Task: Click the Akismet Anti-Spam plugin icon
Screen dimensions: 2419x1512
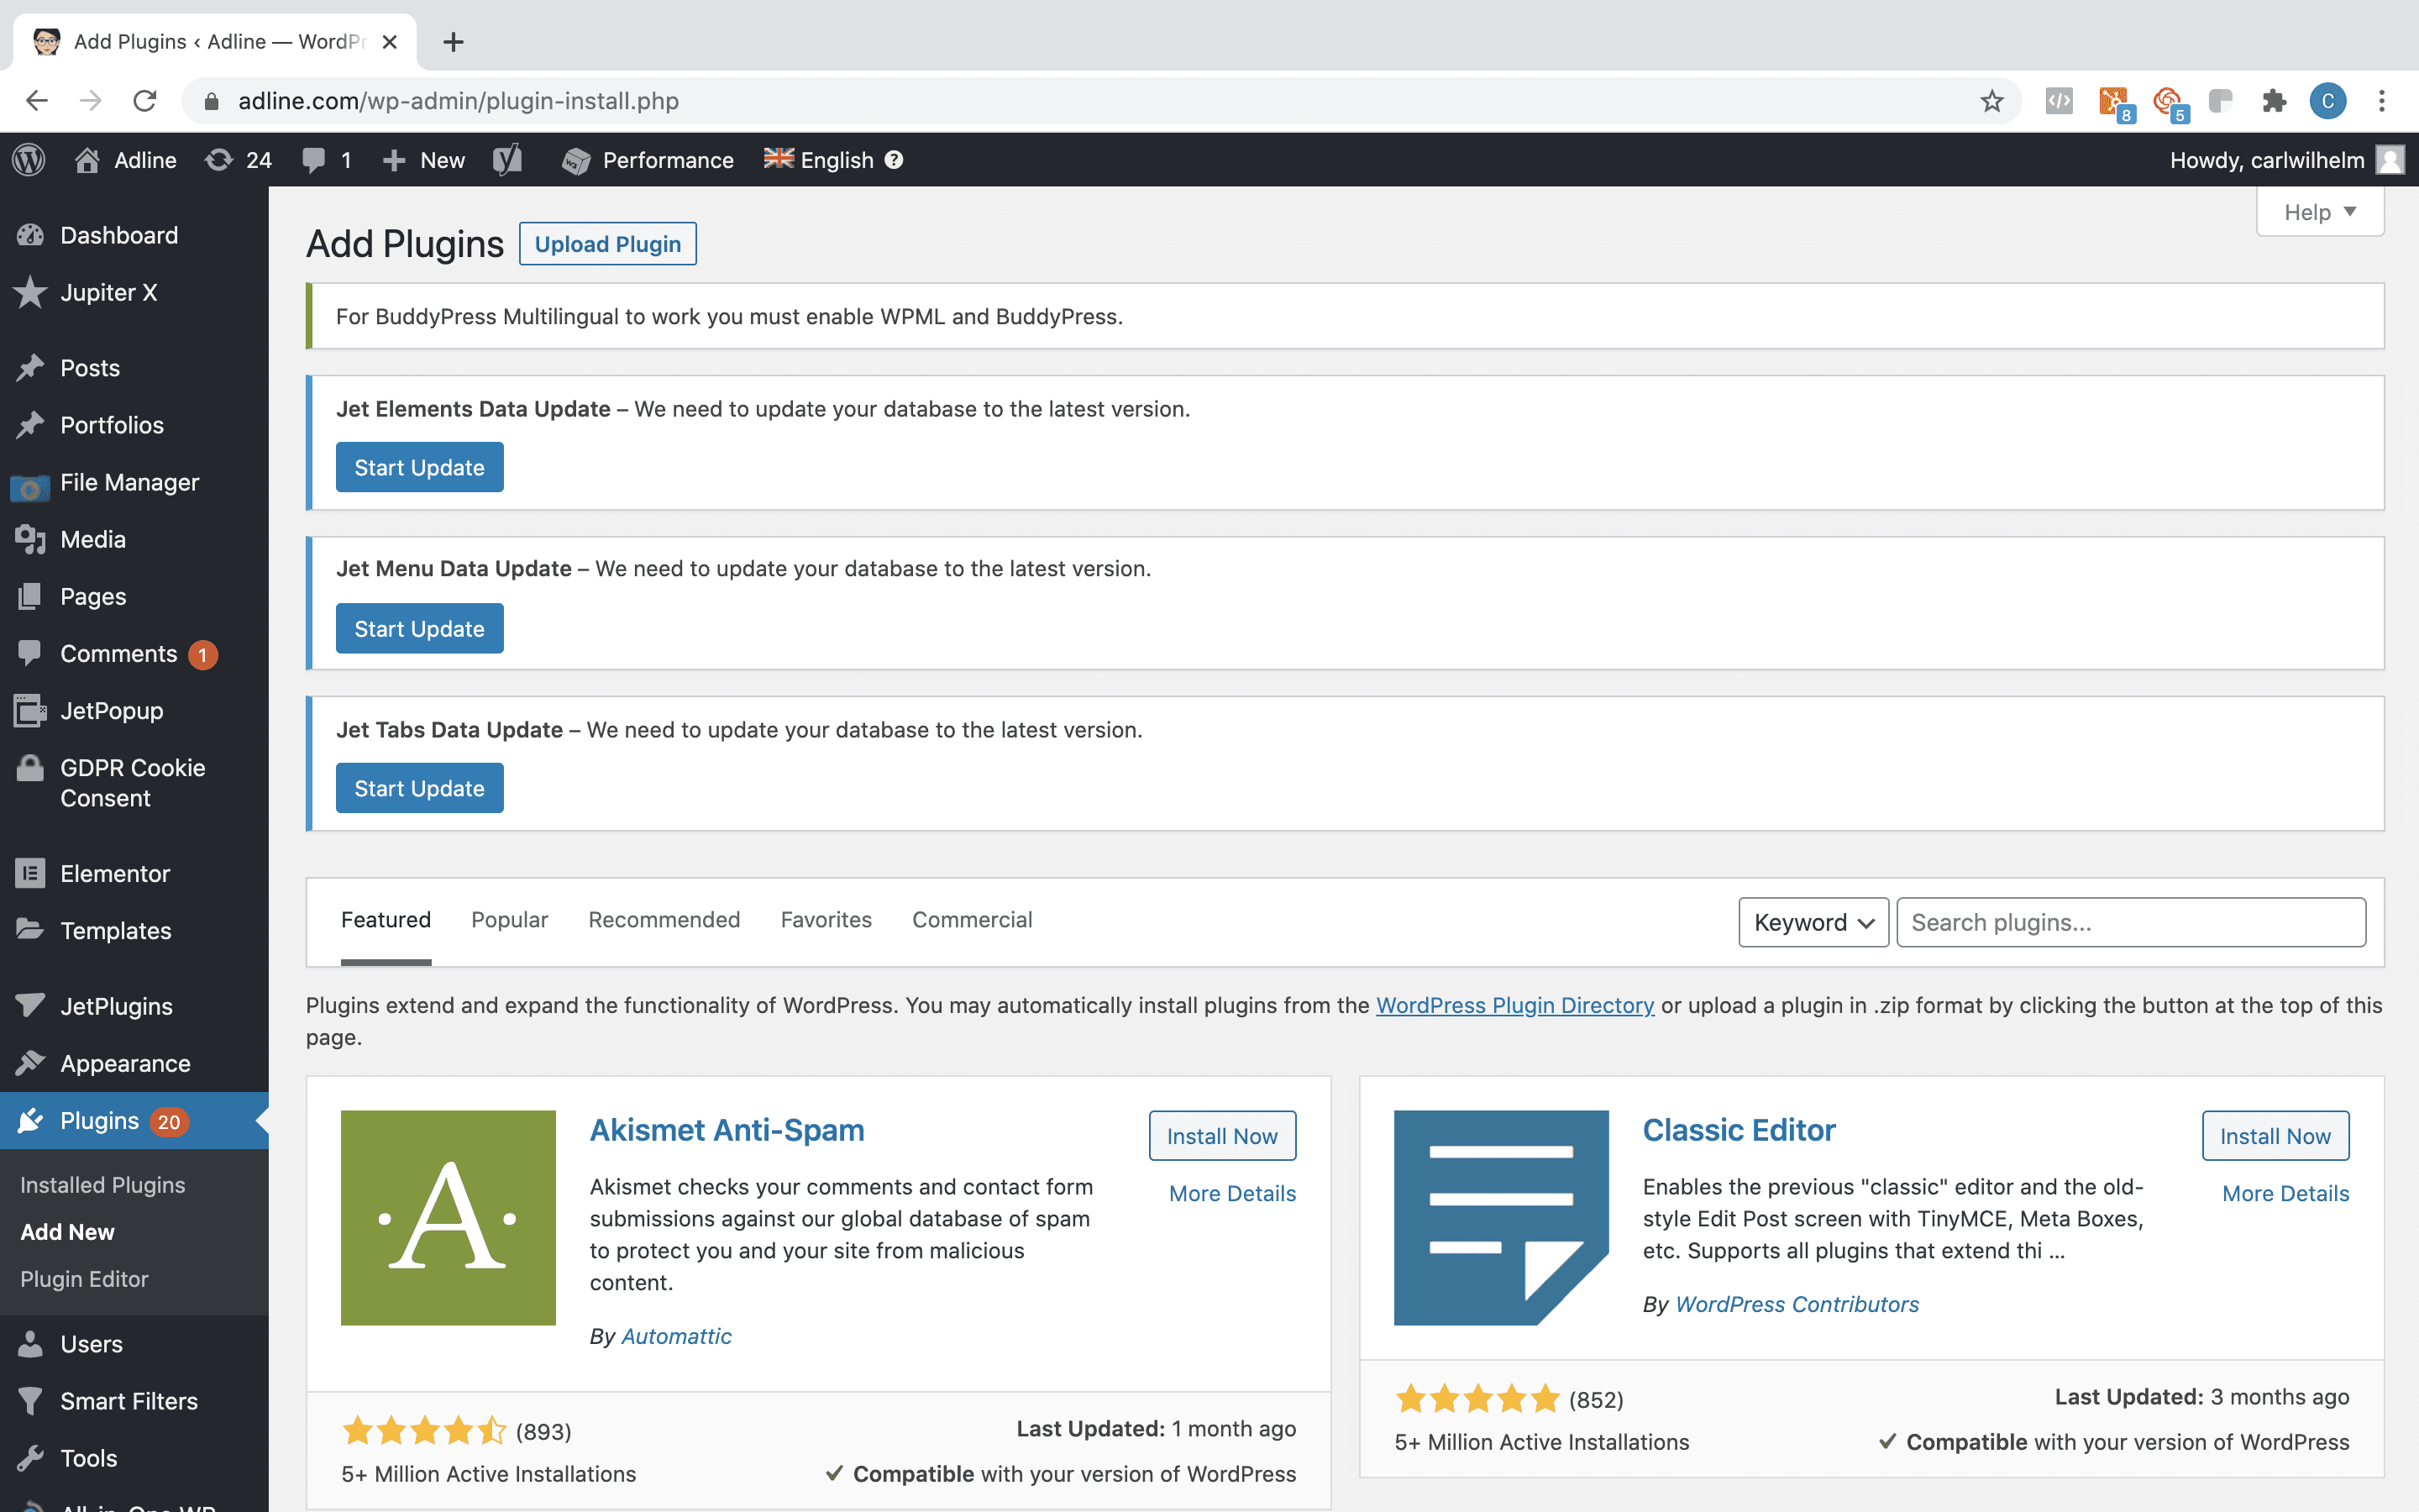Action: pos(448,1218)
